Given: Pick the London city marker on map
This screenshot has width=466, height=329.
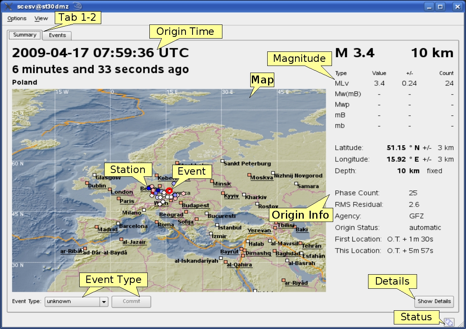Looking at the screenshot, I should point(110,190).
